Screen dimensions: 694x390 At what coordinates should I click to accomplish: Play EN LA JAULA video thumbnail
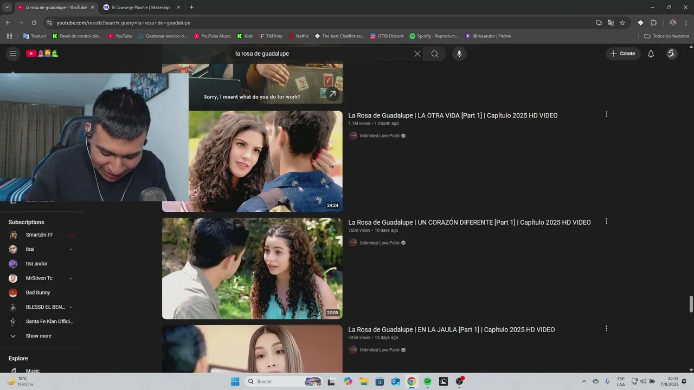252,349
